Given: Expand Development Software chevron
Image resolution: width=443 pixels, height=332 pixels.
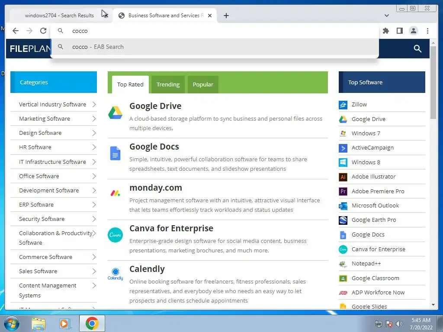Looking at the screenshot, I should point(94,191).
